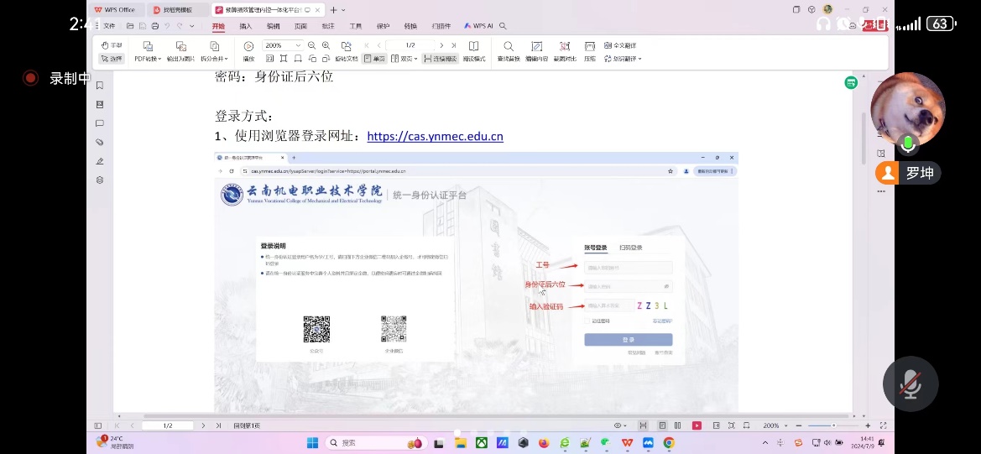Screen dimensions: 981x454
Task: Switch to the 插入 ribbon tab
Action: tap(246, 26)
